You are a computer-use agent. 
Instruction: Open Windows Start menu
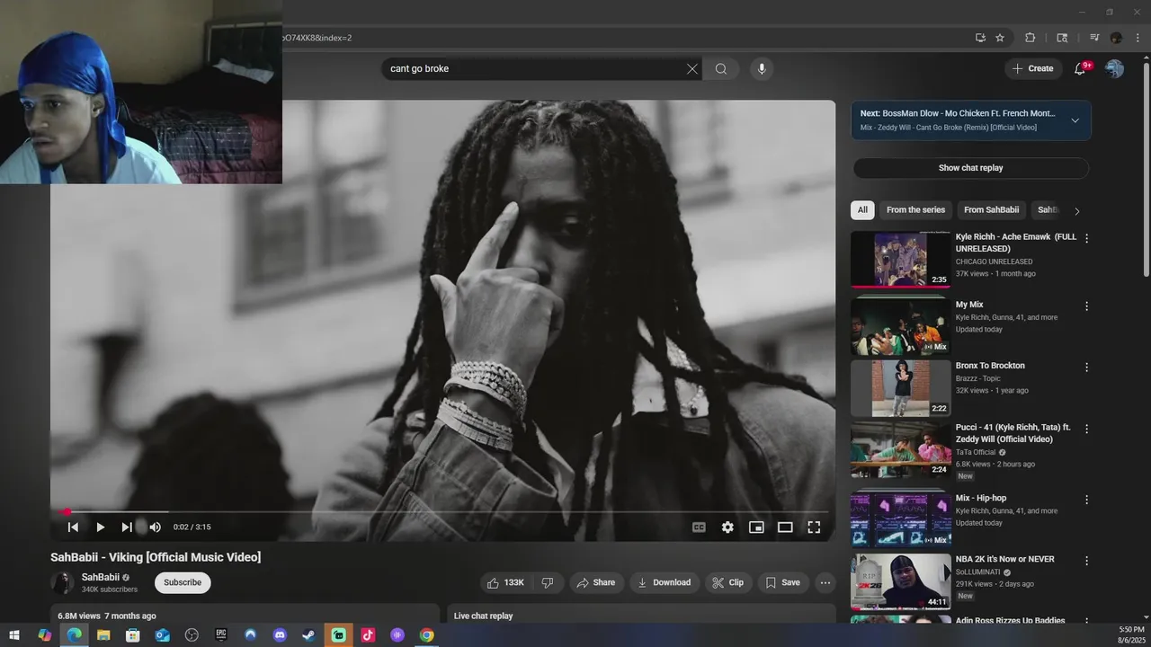(x=14, y=635)
